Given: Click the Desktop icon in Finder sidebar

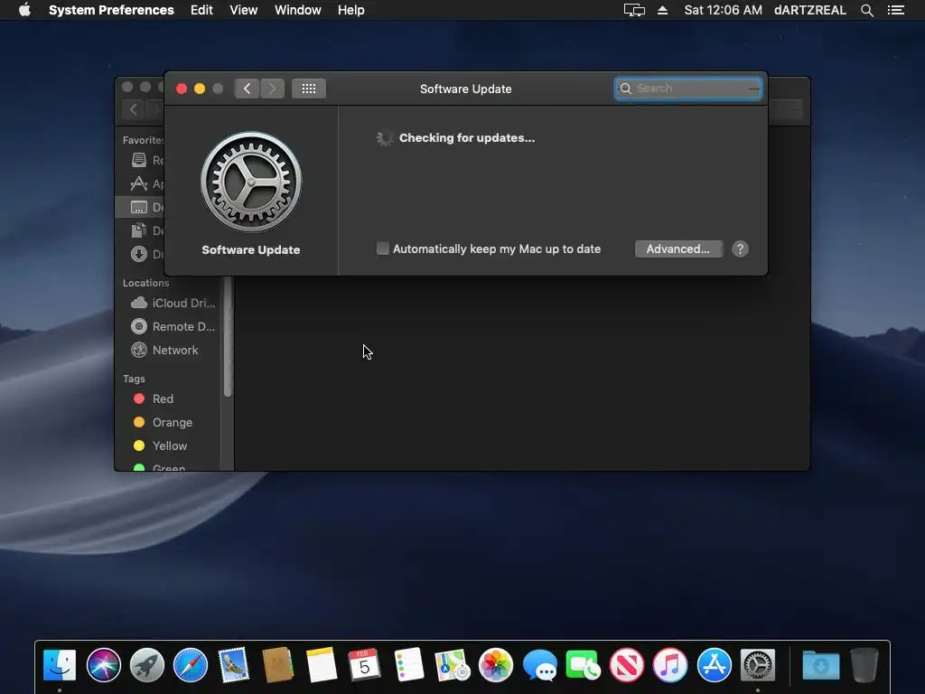Looking at the screenshot, I should (x=138, y=207).
